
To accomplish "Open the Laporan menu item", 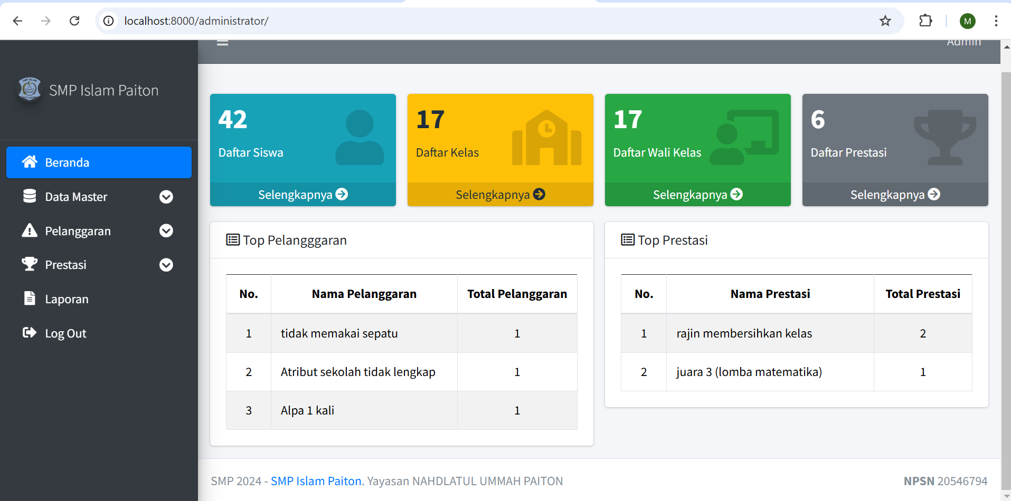I will tap(67, 298).
